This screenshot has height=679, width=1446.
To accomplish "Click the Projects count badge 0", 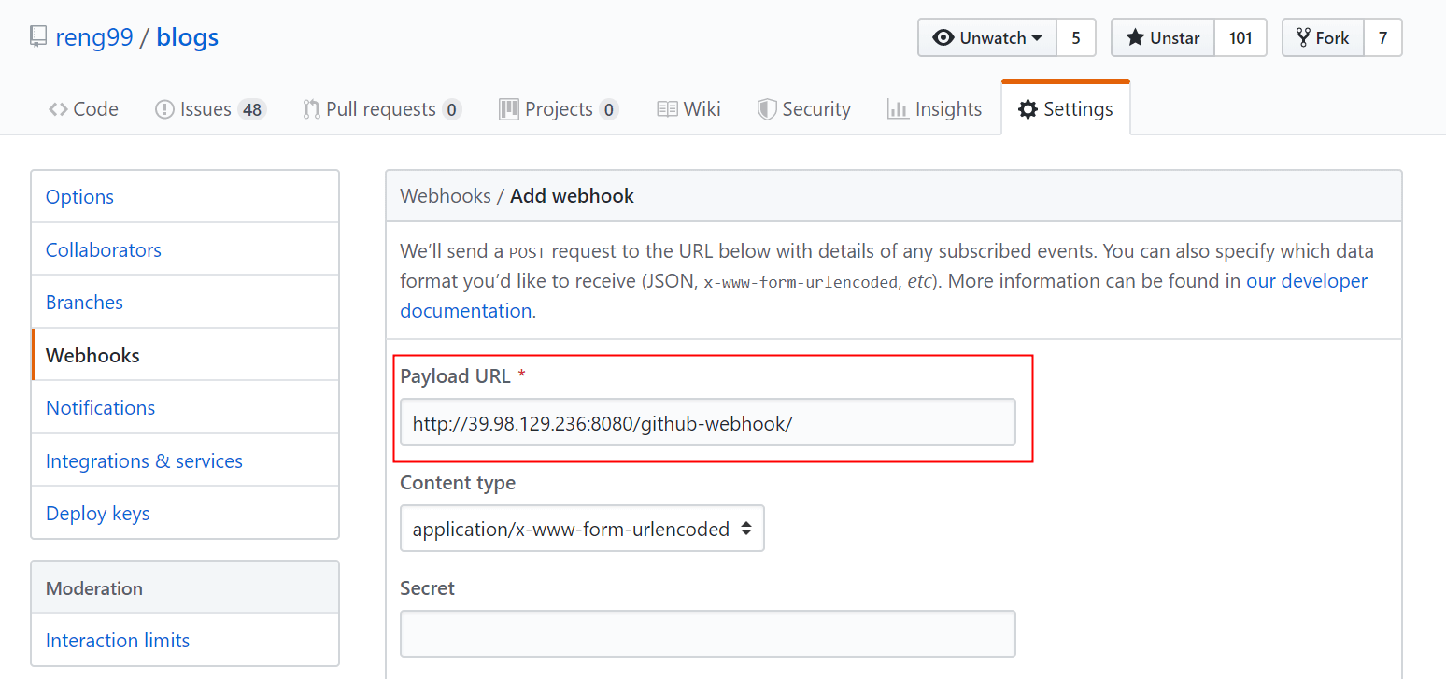I will click(609, 109).
